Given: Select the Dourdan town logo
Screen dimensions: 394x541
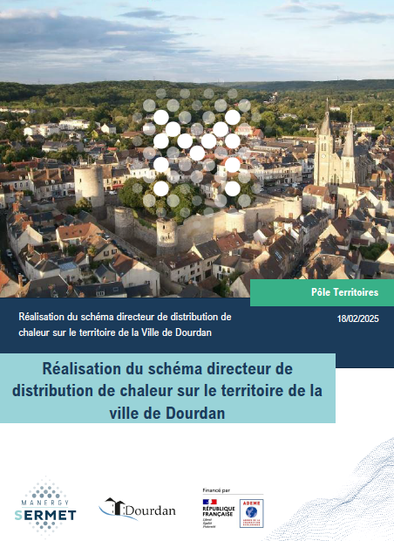Looking at the screenshot, I should point(137,509).
